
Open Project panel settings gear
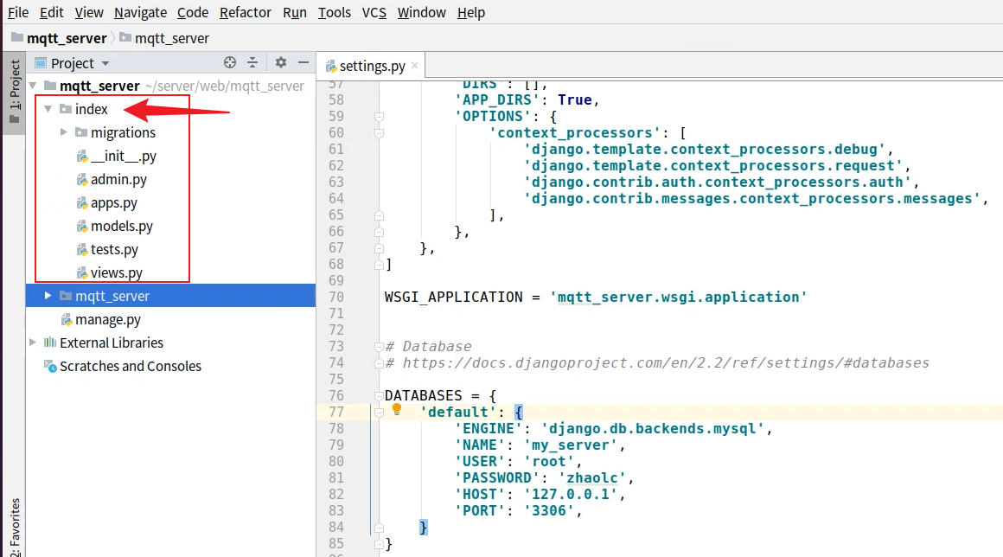(x=280, y=62)
